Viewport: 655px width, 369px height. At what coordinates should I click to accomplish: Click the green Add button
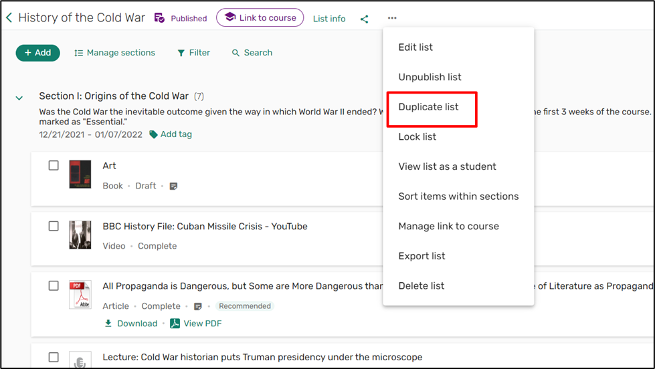pos(38,53)
